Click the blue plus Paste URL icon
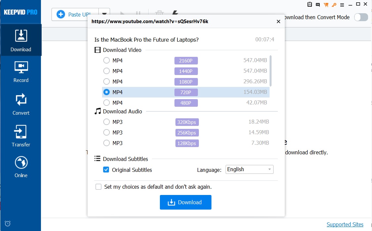Screen dimensions: 372x231 tap(61, 15)
